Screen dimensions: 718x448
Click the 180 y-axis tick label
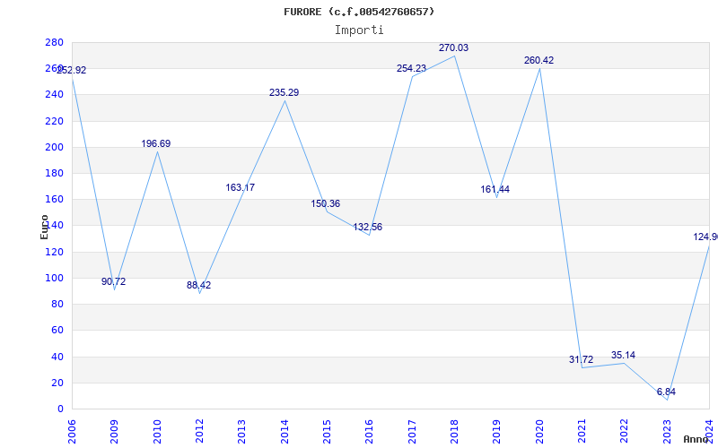point(54,173)
